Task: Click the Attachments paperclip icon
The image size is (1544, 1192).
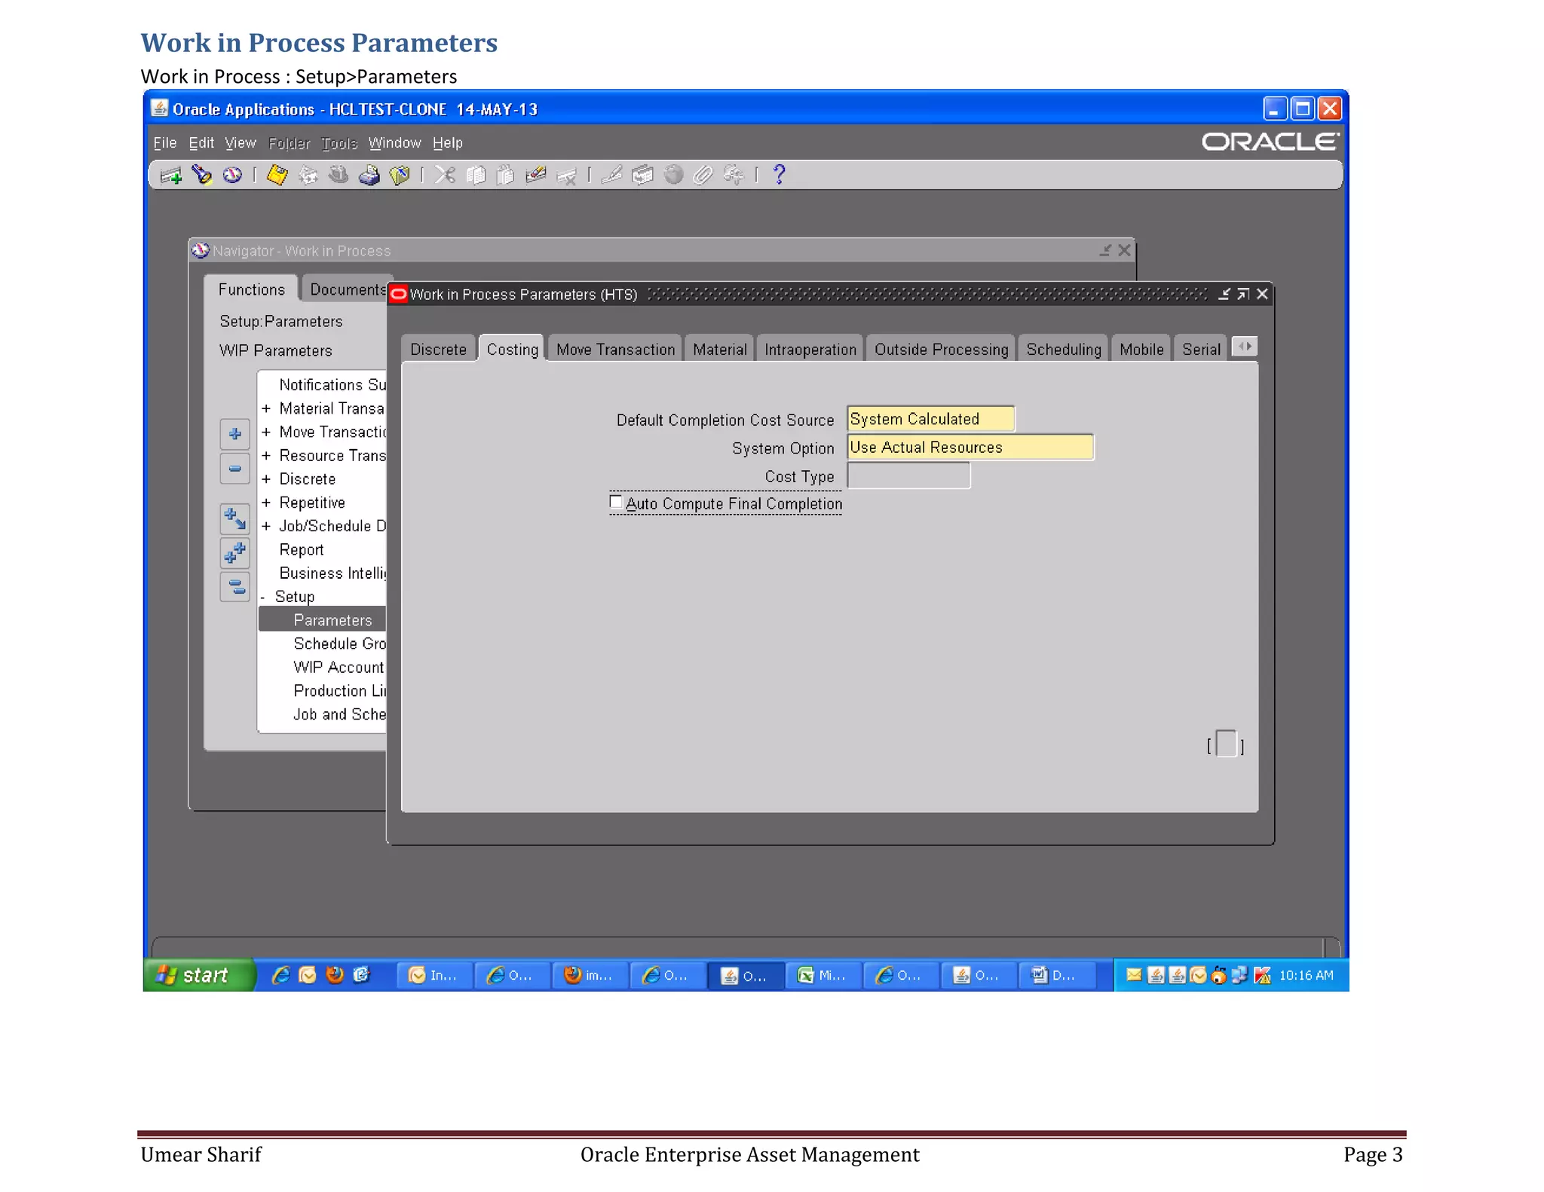Action: [x=703, y=176]
